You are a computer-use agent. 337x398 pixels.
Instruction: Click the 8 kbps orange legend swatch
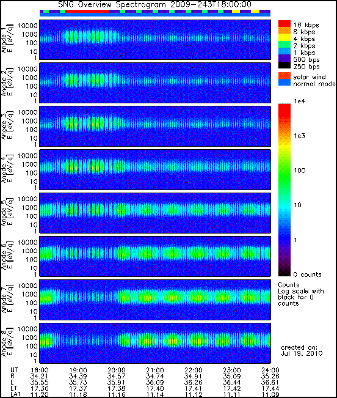coord(284,31)
